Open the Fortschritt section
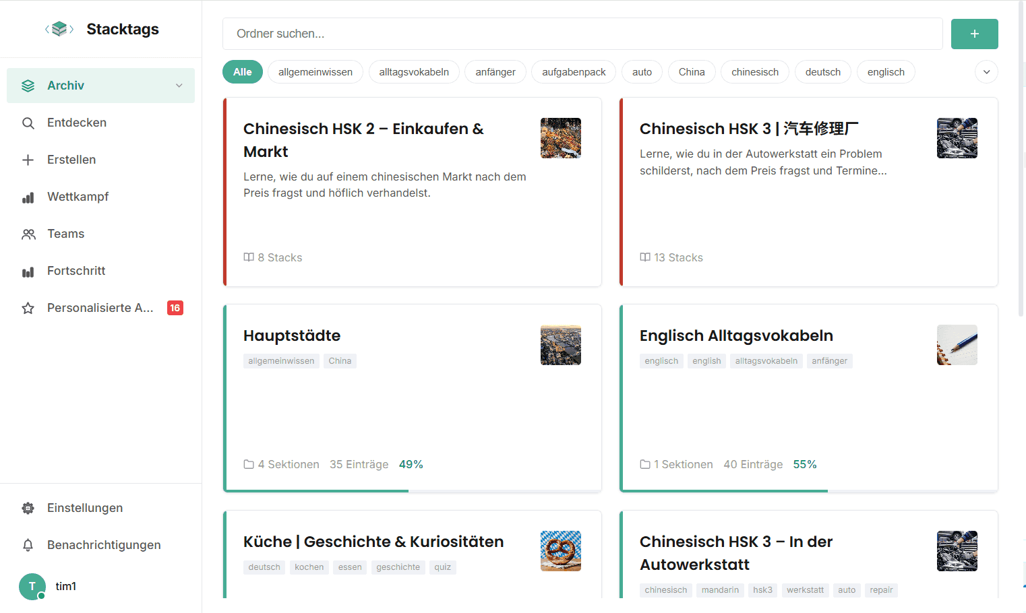 point(100,271)
